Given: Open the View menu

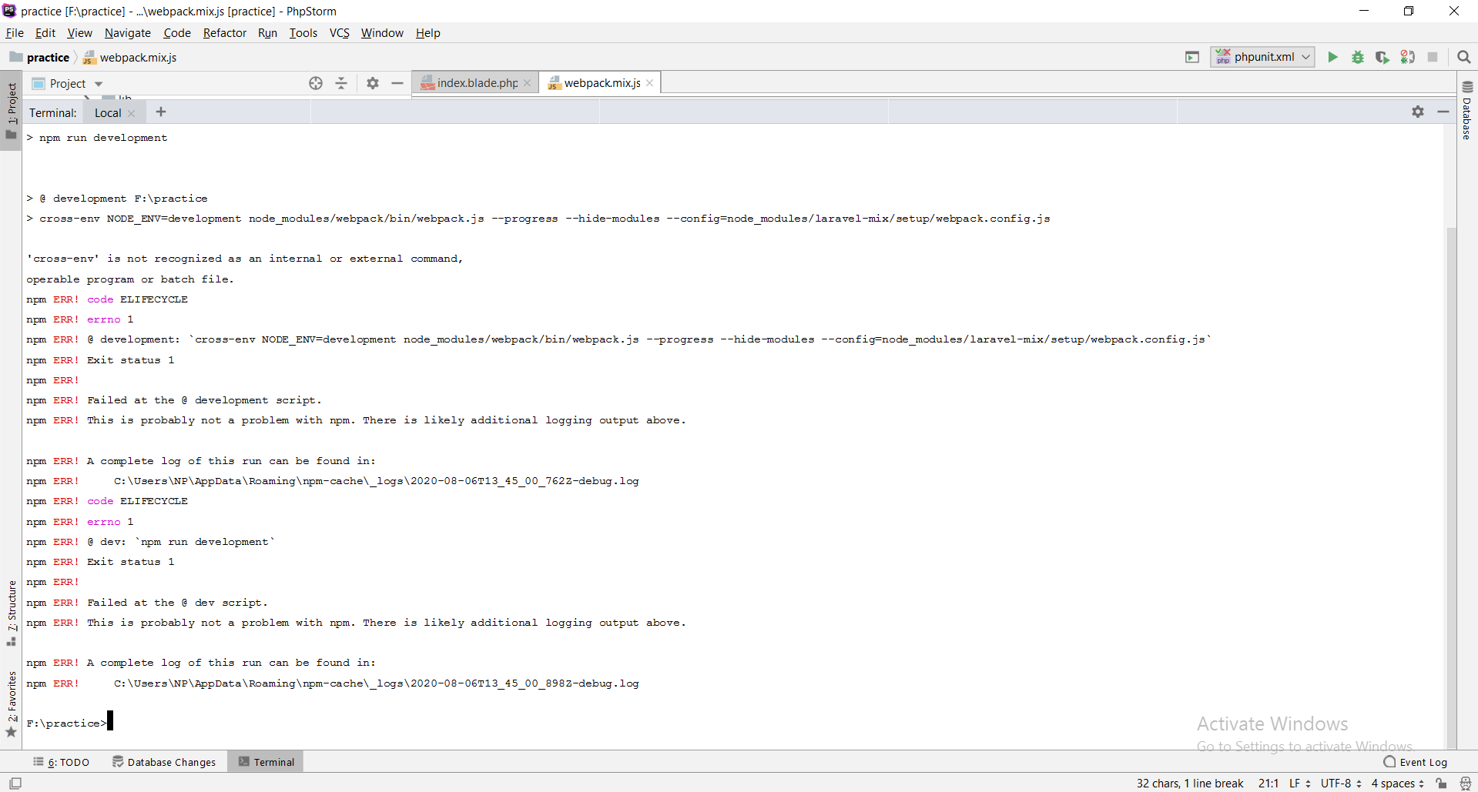Looking at the screenshot, I should pyautogui.click(x=79, y=32).
